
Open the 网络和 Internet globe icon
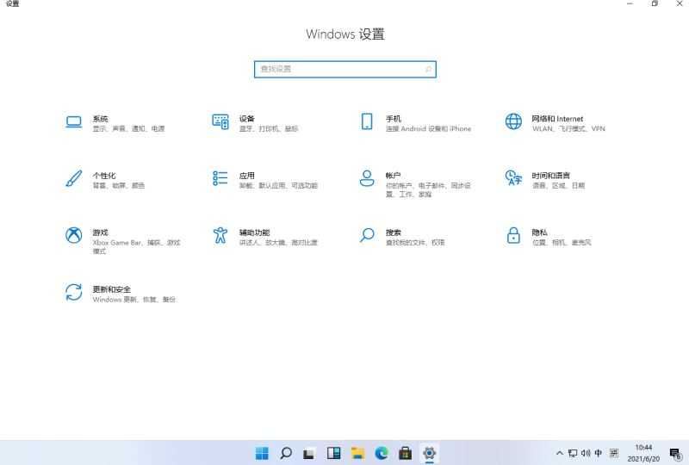point(513,121)
